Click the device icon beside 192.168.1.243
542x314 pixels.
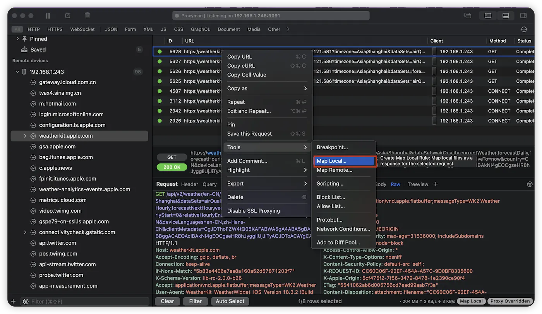24,72
